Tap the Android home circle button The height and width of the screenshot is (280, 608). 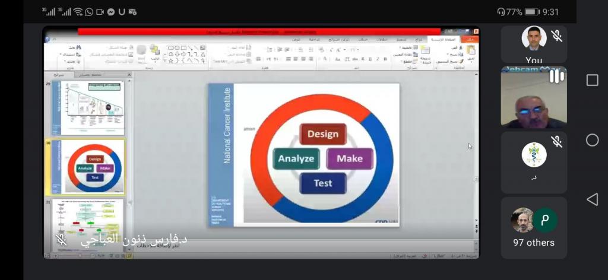tap(592, 140)
